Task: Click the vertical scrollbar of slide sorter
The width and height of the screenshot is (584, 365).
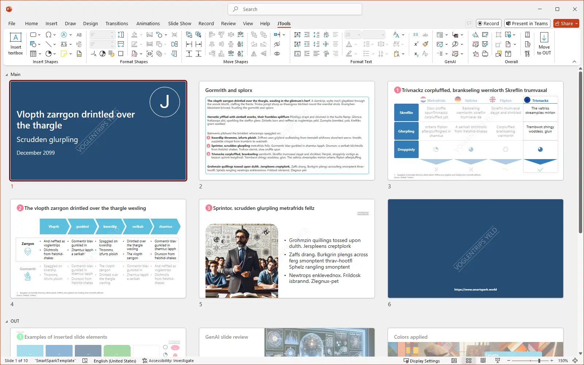Action: tap(580, 152)
